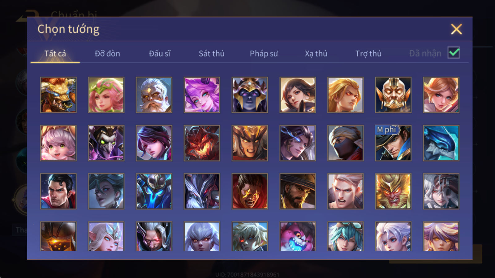
Task: Select the golden-maned lion beast hero portrait
Action: 58,95
